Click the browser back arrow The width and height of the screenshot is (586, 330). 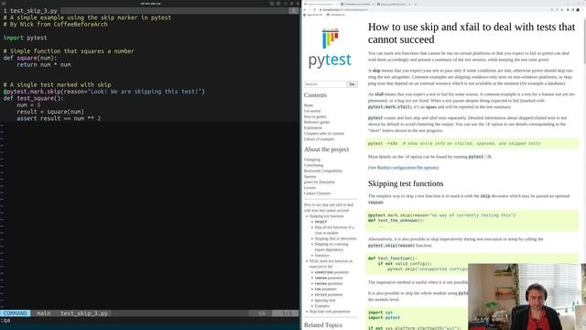[305, 10]
